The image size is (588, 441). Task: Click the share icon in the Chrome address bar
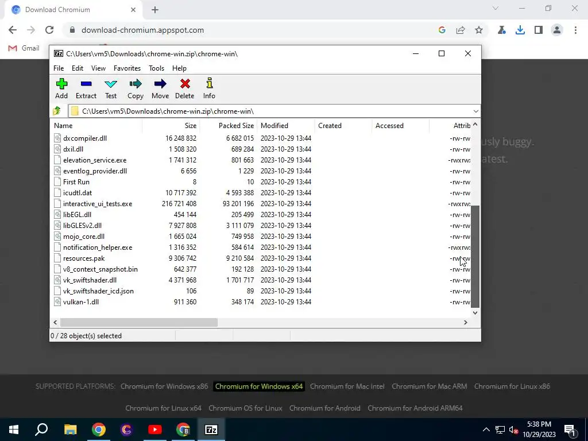click(461, 30)
